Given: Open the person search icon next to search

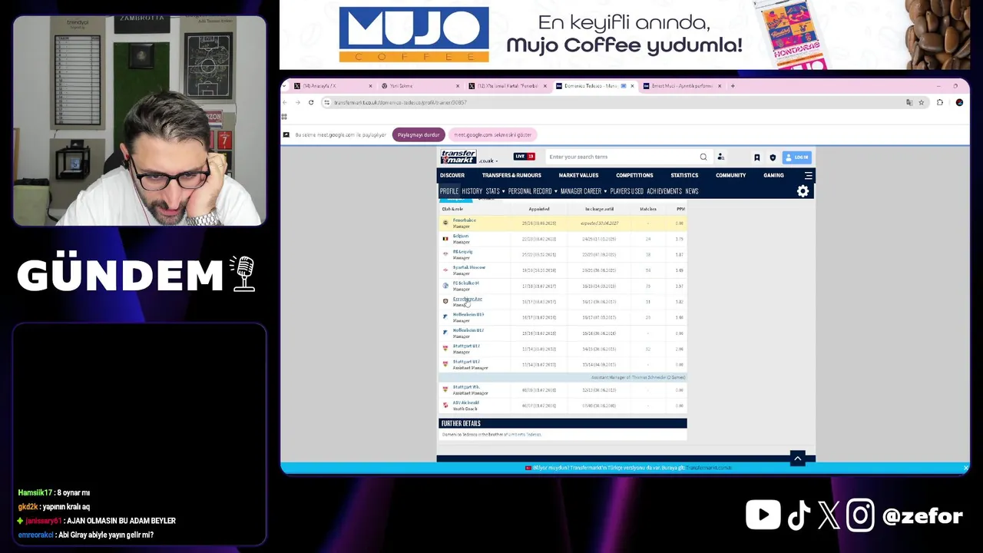Looking at the screenshot, I should (720, 157).
